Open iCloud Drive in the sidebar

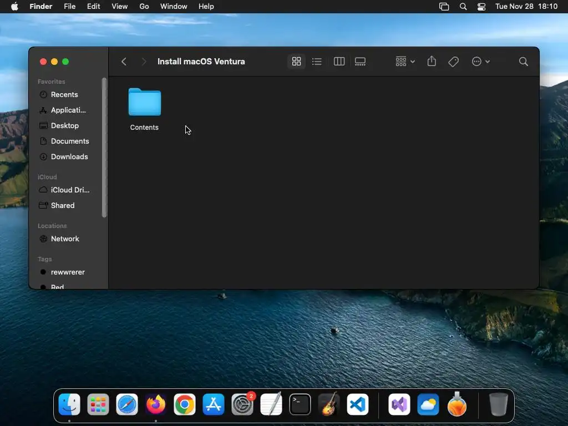pos(65,190)
